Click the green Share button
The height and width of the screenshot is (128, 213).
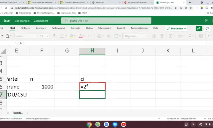pyautogui.click(x=199, y=29)
